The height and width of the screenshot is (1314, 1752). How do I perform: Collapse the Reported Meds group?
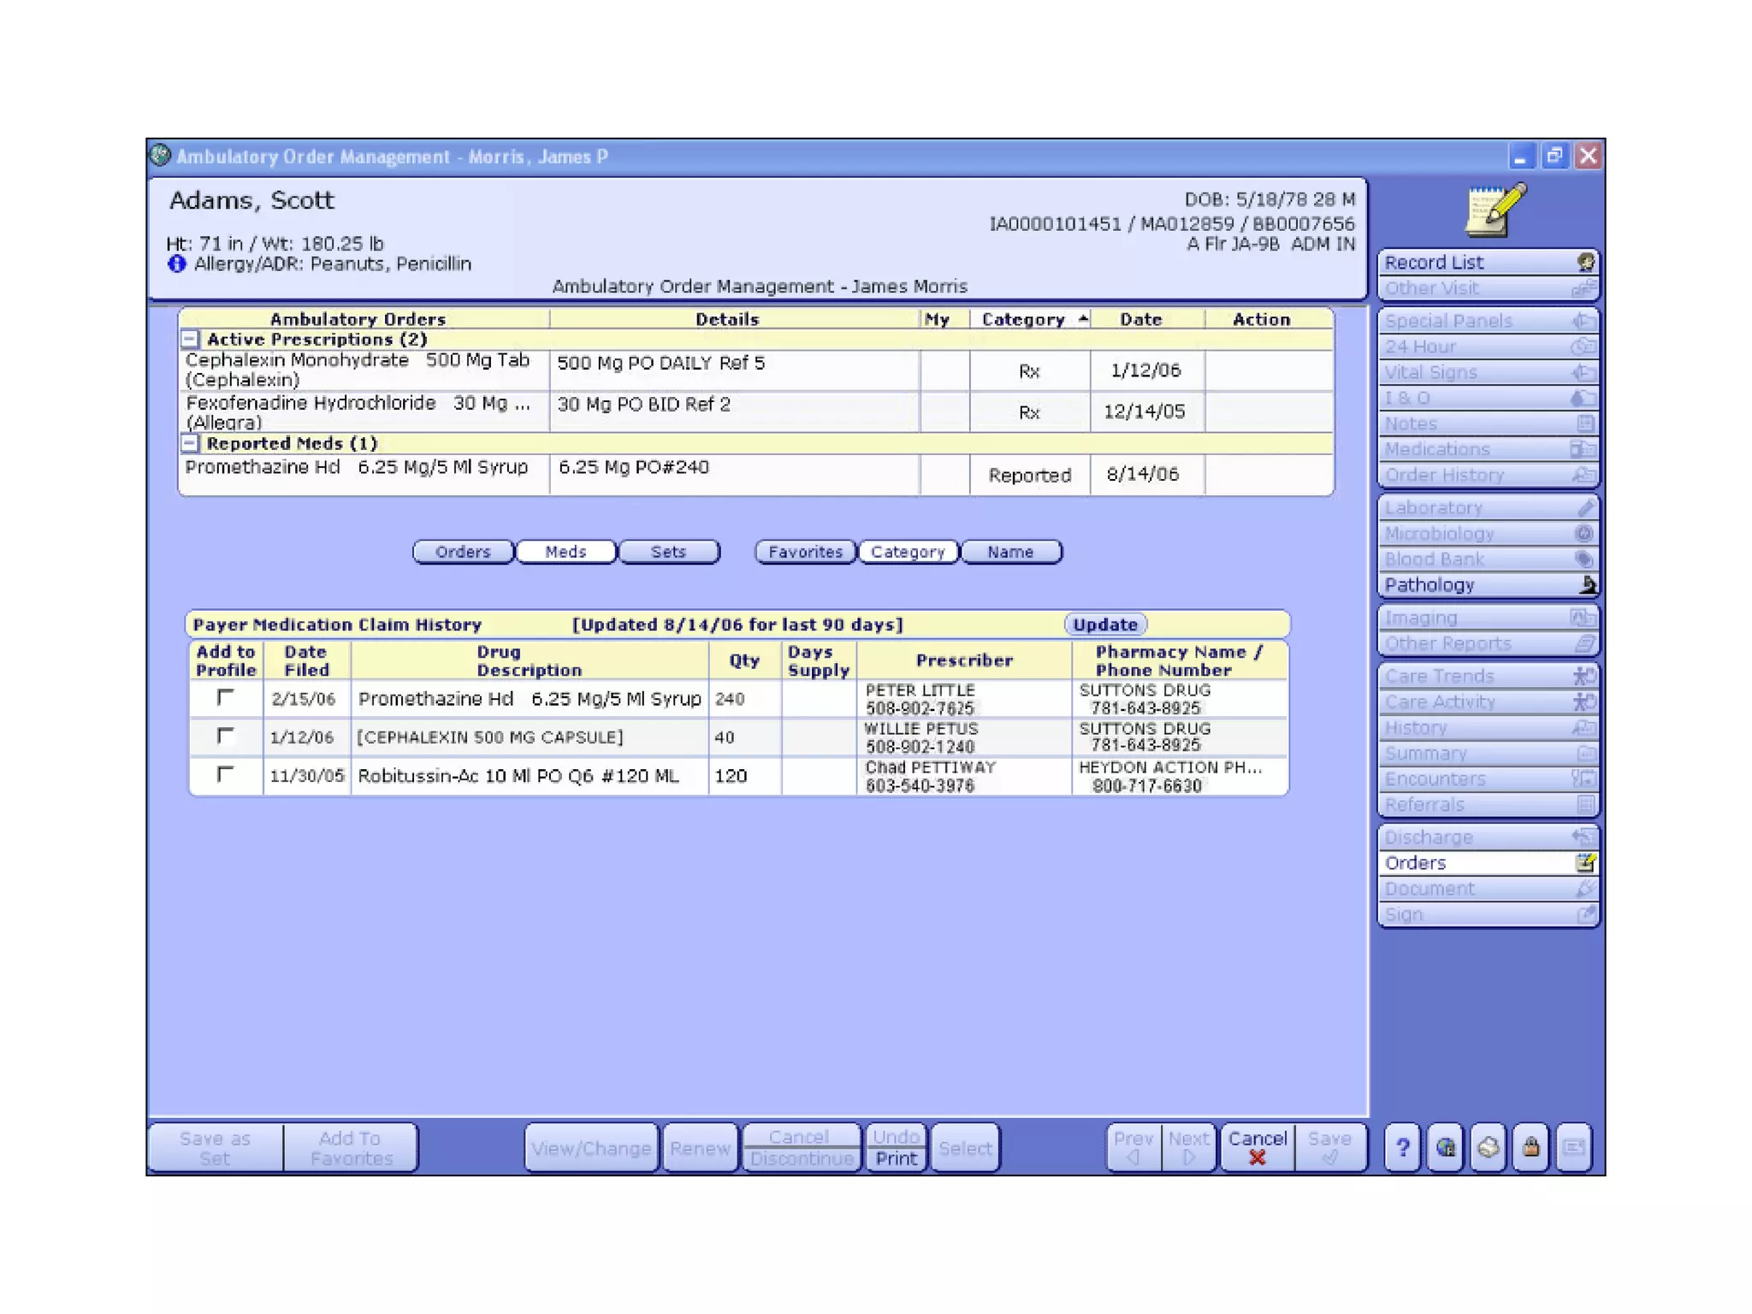(x=191, y=443)
